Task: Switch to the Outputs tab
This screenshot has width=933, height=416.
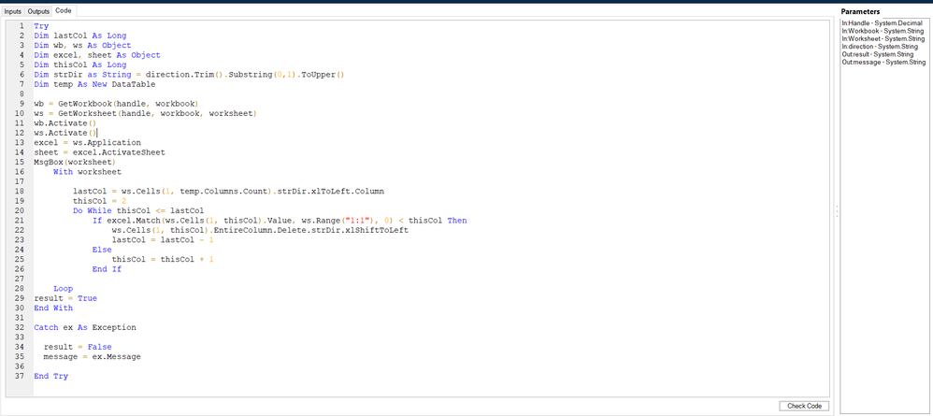Action: coord(38,11)
